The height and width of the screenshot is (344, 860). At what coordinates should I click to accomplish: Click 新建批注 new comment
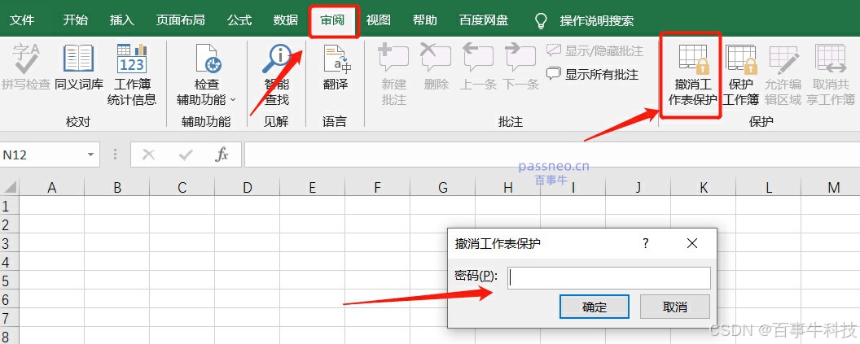pos(394,75)
